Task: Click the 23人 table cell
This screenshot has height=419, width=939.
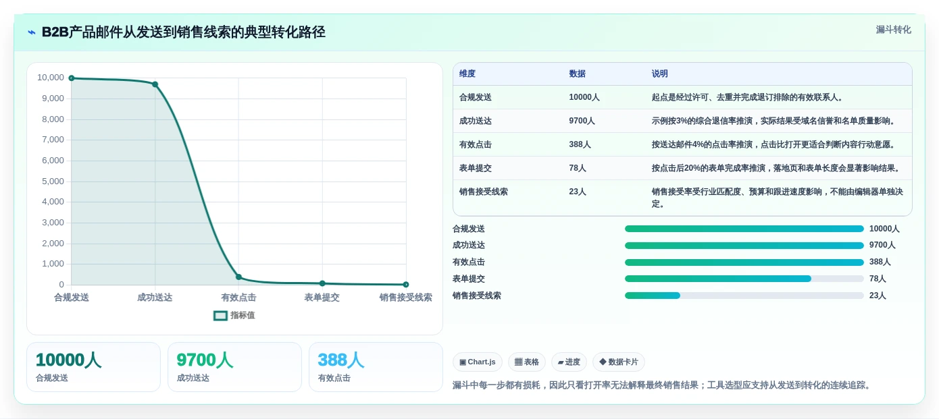Action: [578, 192]
